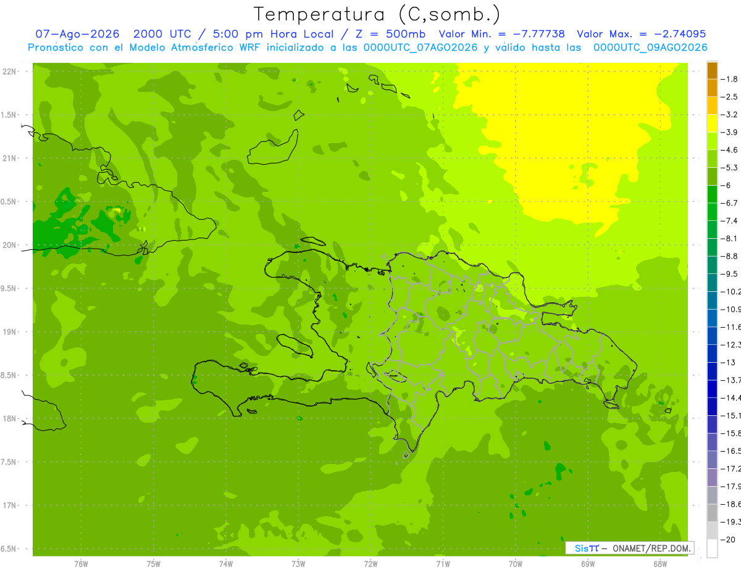Select orange colorbar swatch between -1.8 and -2.5
741x572 pixels.
tap(712, 88)
